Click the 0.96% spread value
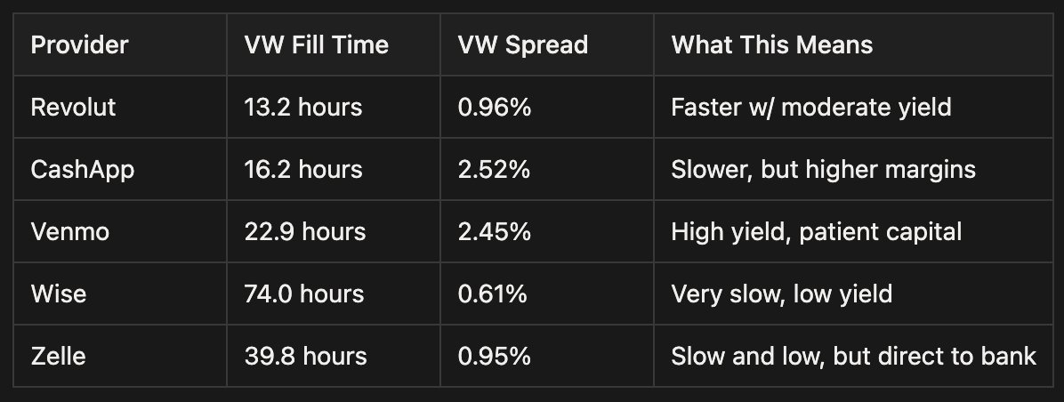The image size is (1064, 402). click(x=494, y=107)
